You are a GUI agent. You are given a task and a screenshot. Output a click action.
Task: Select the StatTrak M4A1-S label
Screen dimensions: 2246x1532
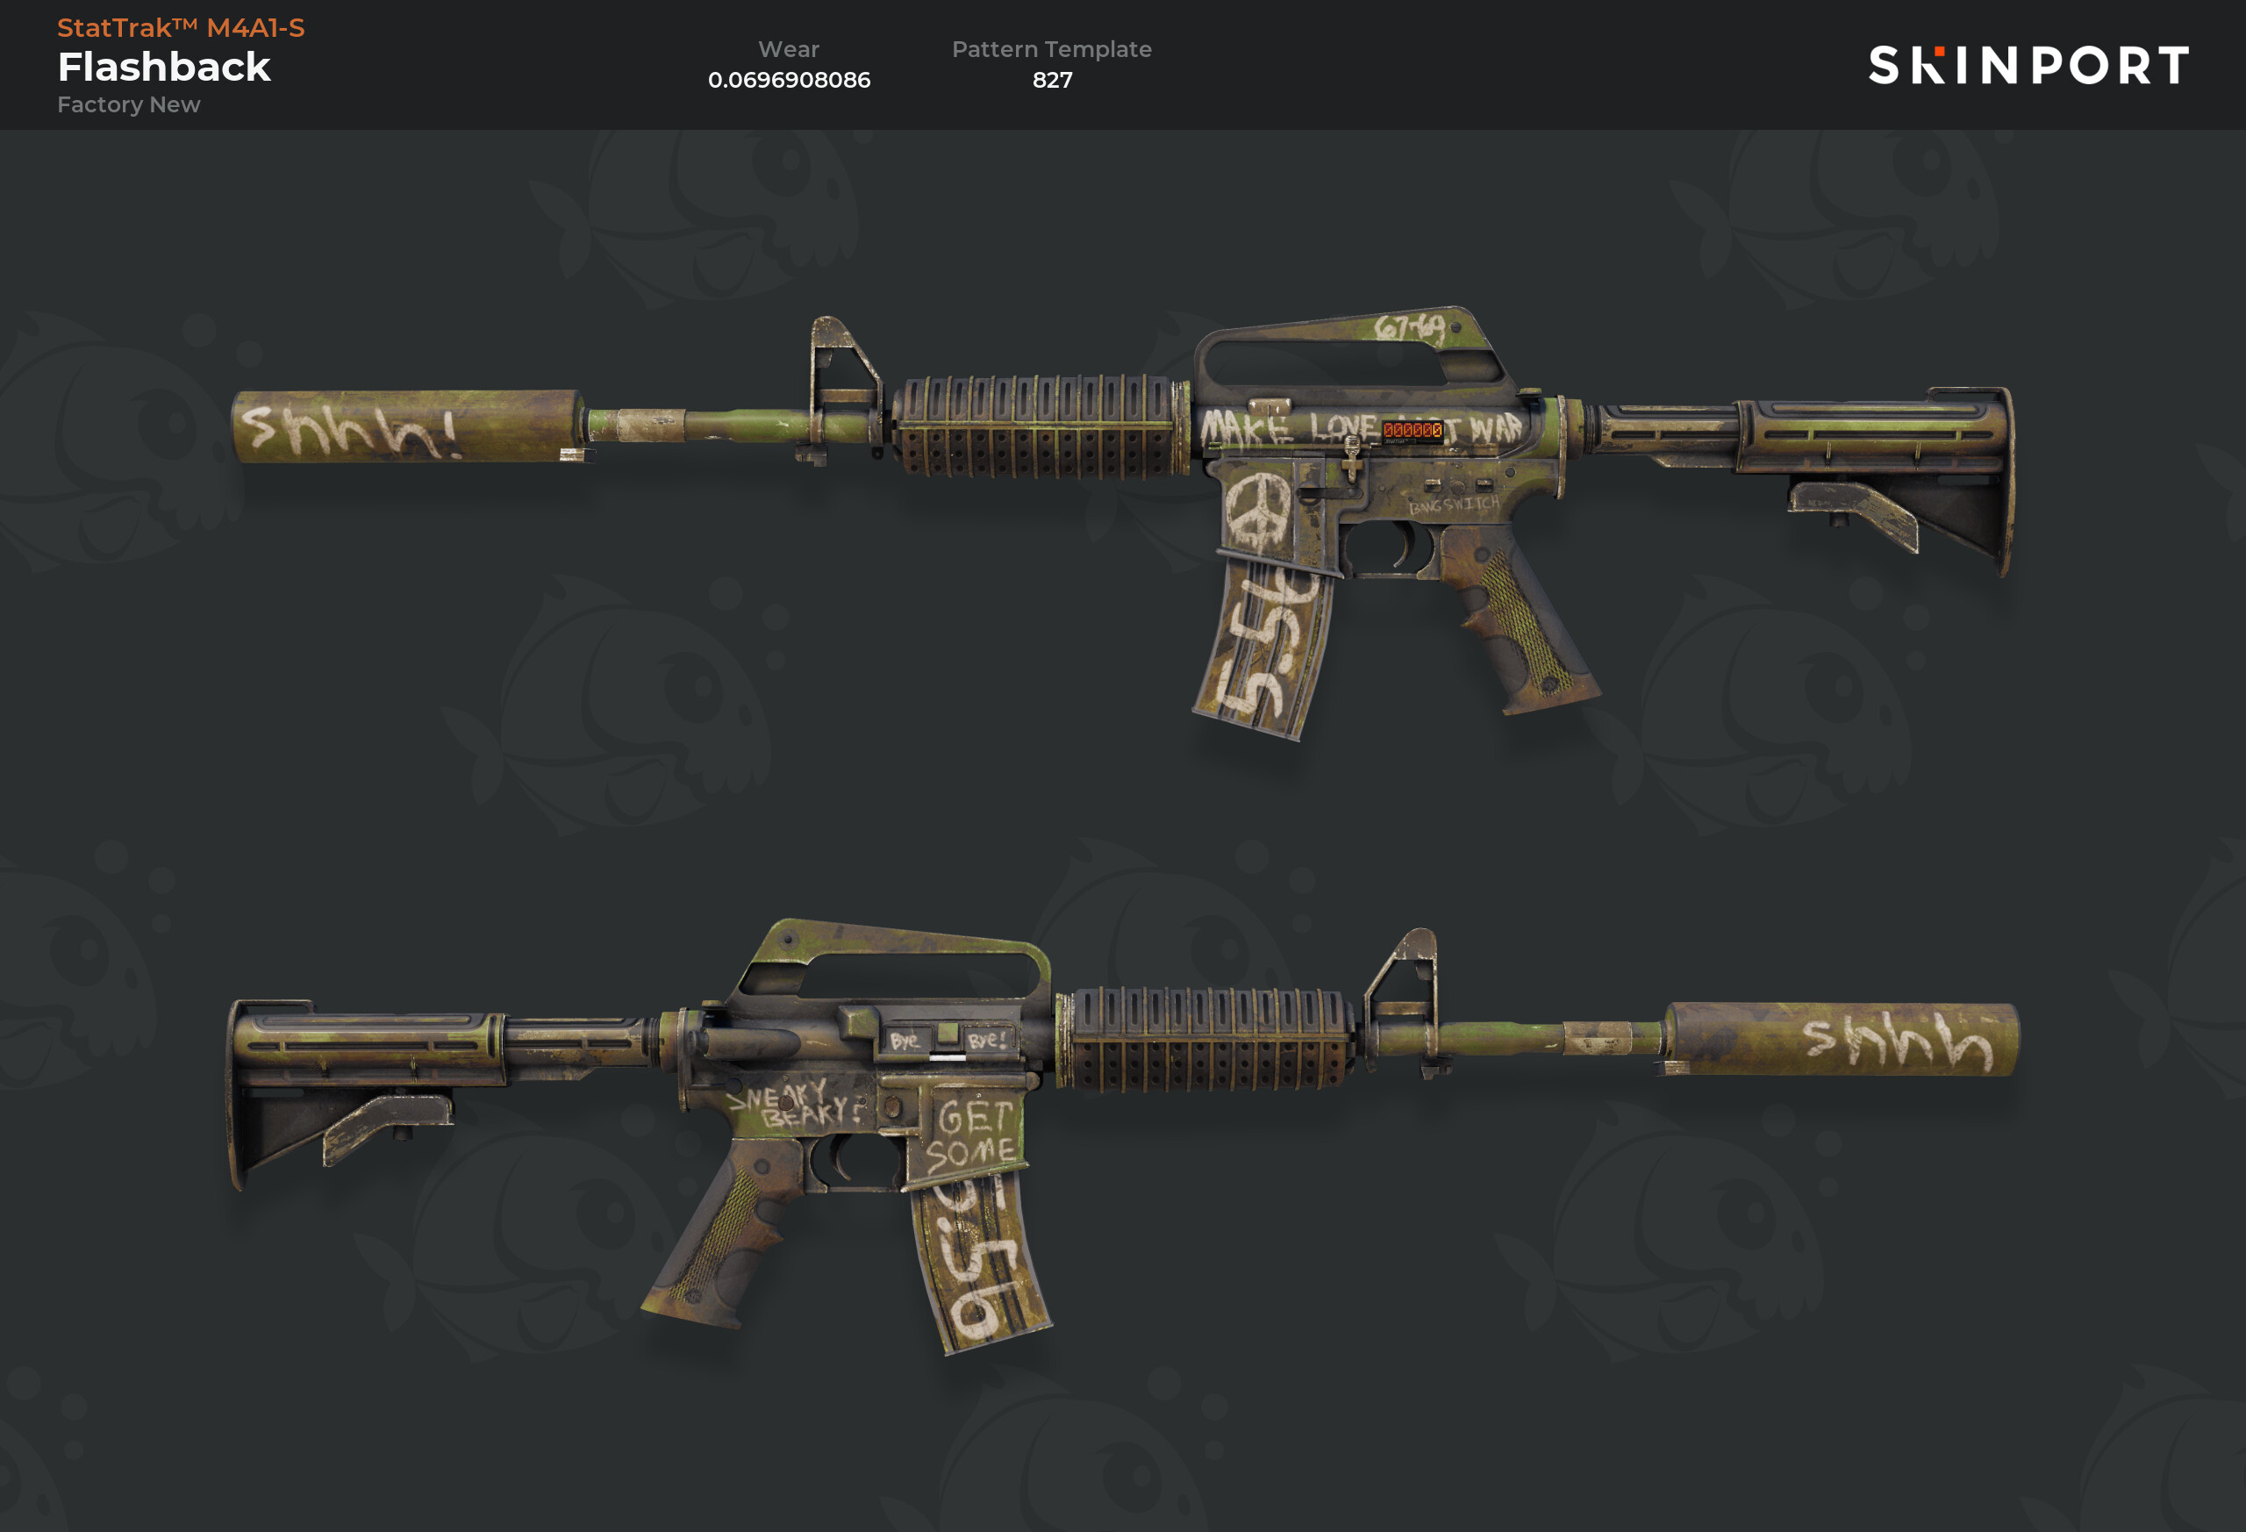point(181,27)
